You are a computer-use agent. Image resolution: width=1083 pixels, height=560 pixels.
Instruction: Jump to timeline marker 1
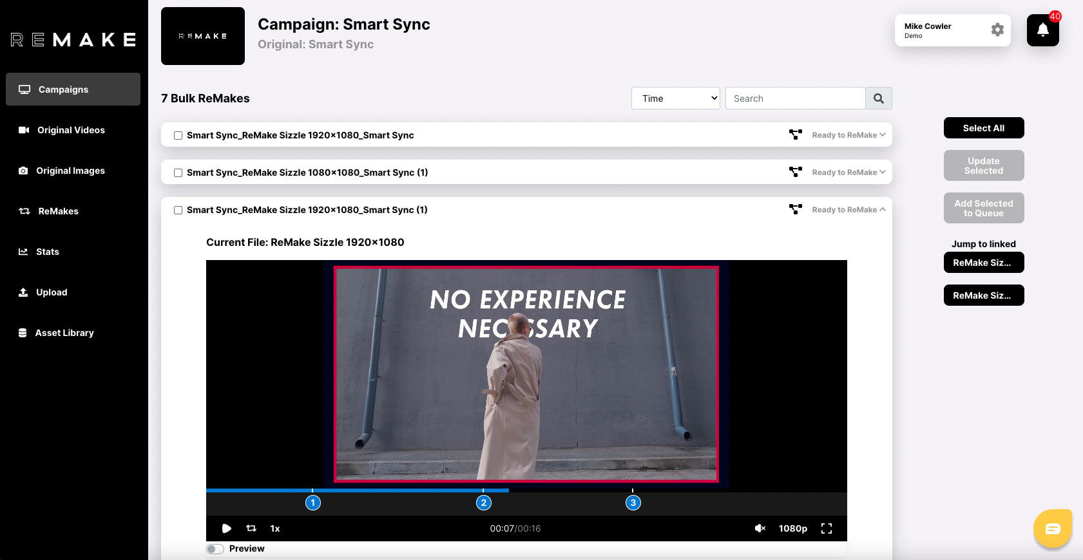click(313, 503)
